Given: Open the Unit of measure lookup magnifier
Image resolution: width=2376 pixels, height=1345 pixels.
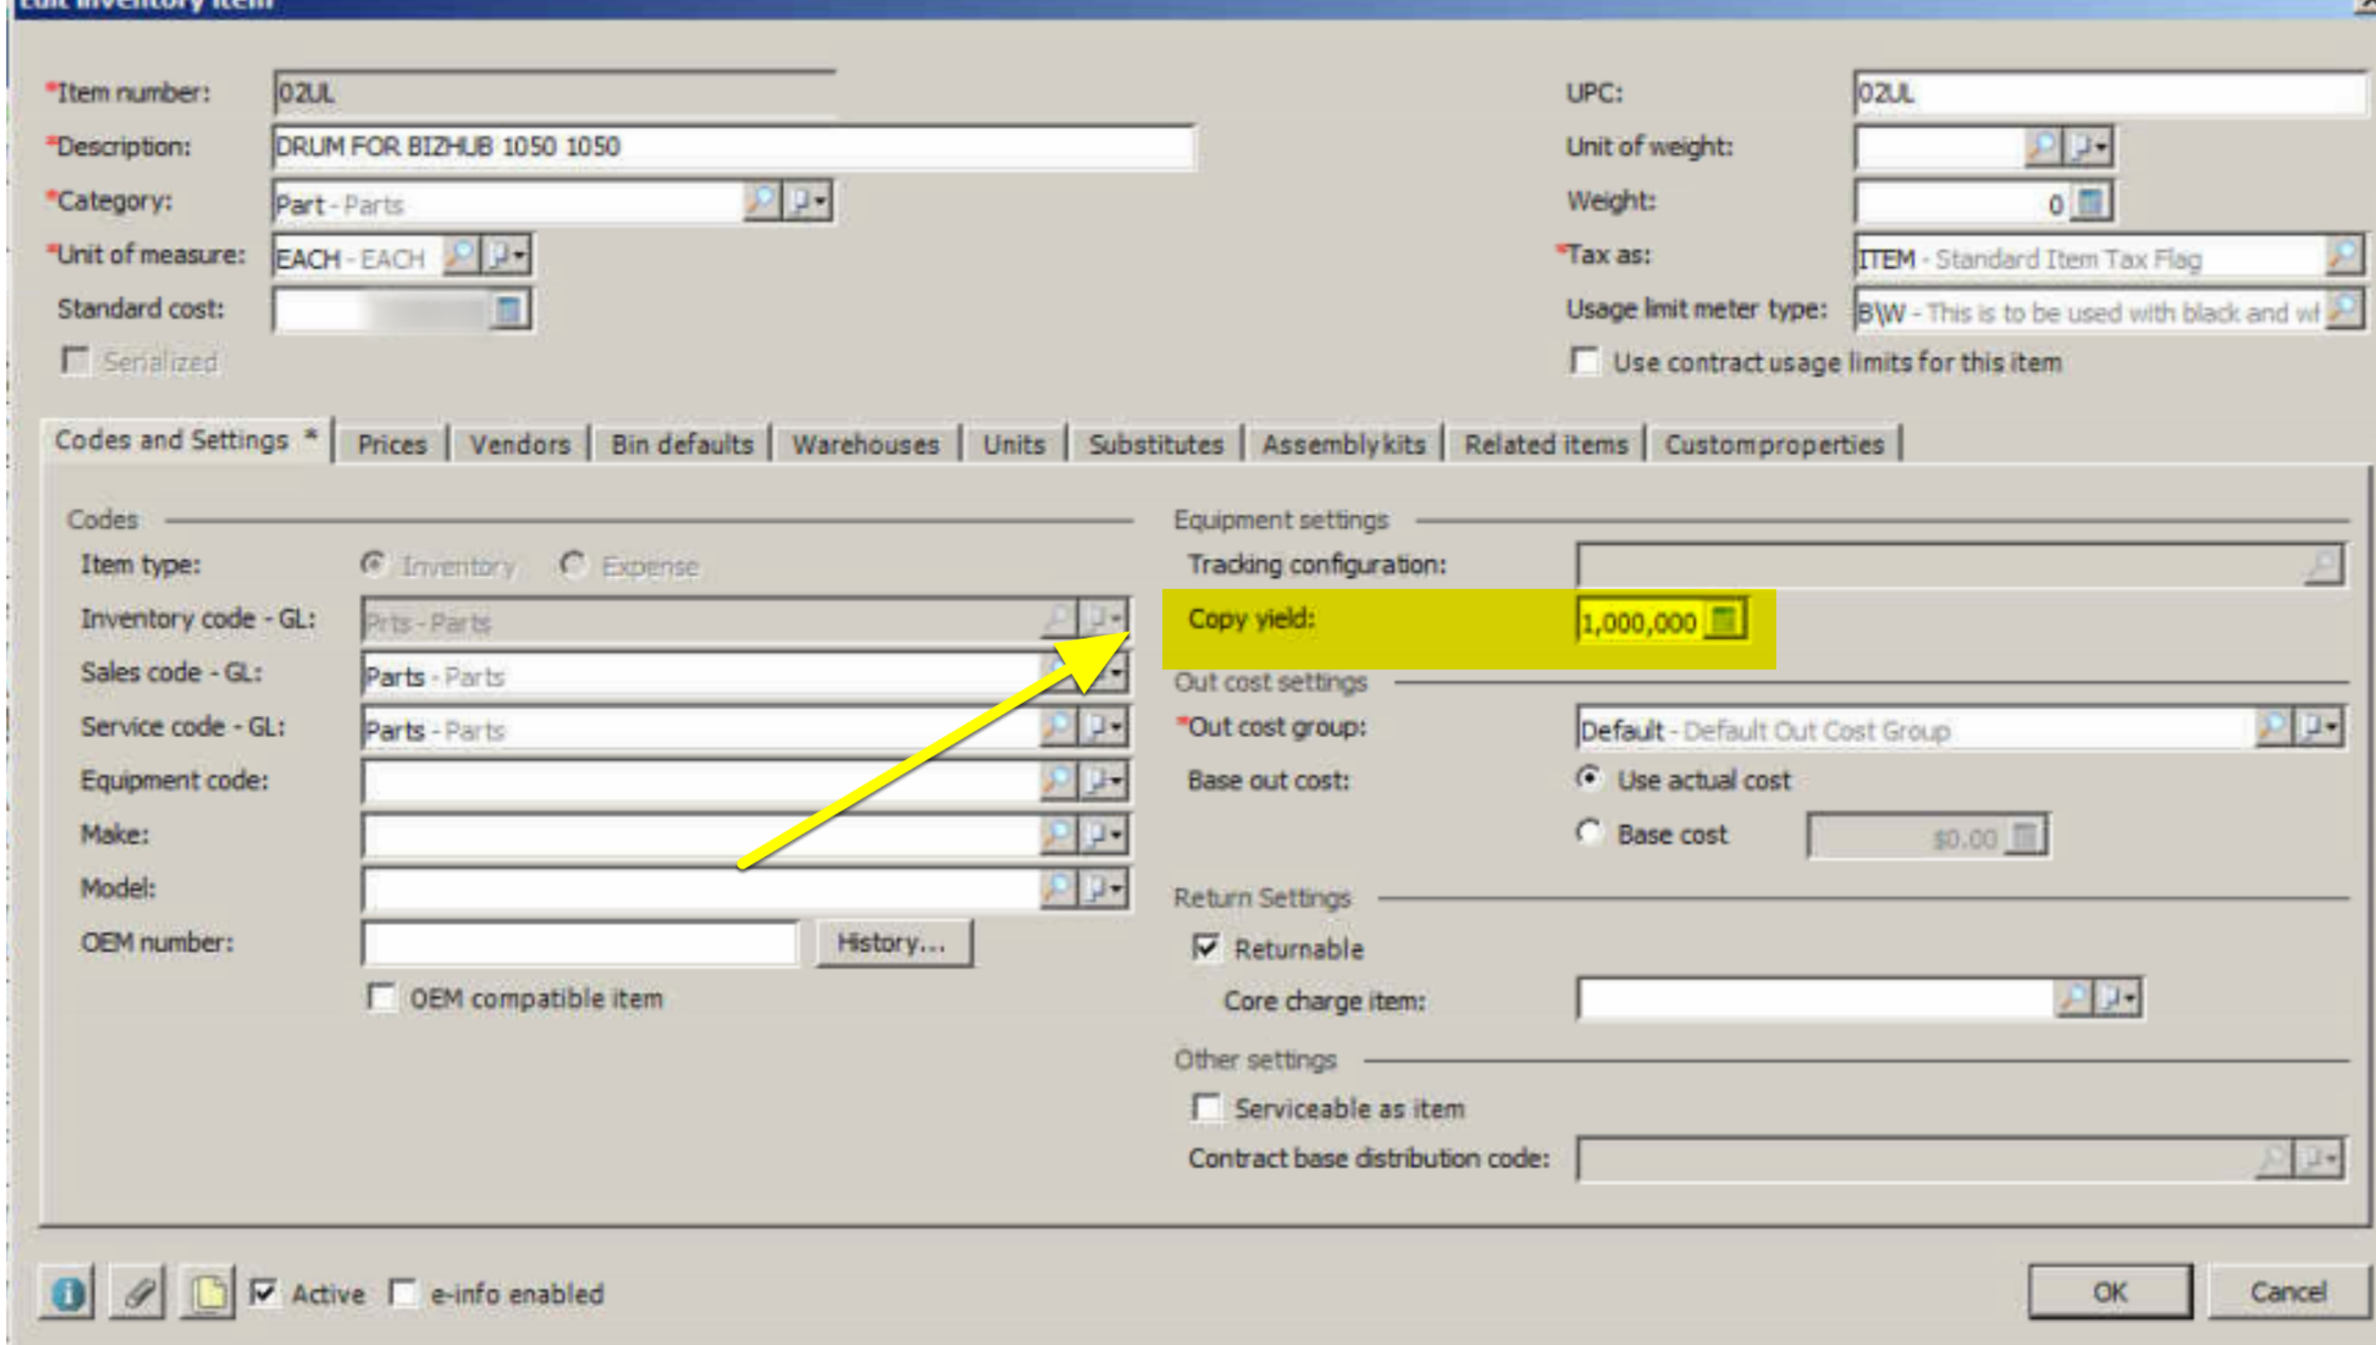Looking at the screenshot, I should [x=460, y=254].
